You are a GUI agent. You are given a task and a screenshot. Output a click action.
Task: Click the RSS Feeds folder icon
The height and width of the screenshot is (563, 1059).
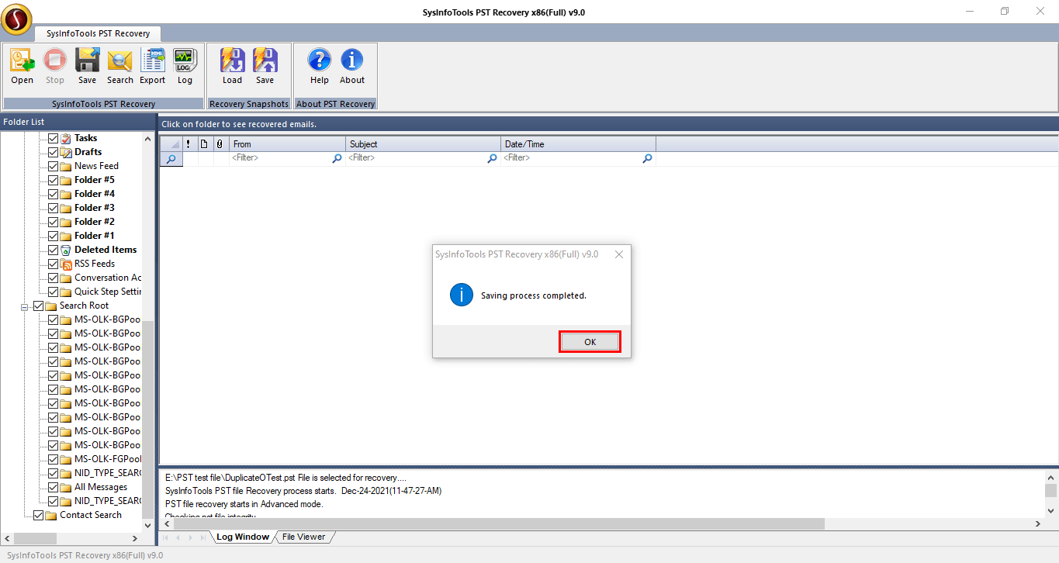click(x=66, y=264)
